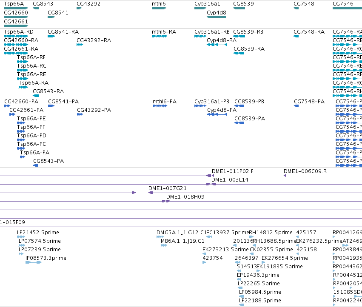Select protein CG8541-PA

coord(51,106)
